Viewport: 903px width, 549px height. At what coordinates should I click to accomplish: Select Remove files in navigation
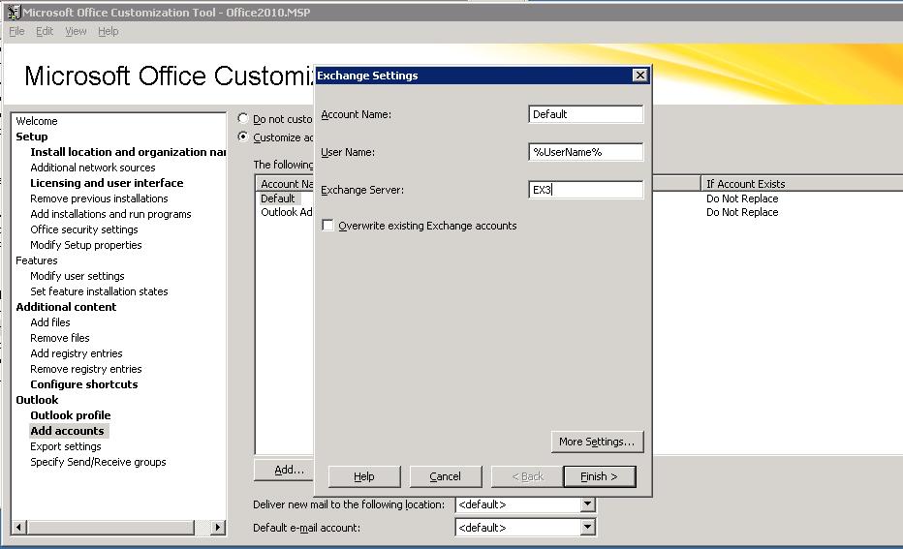(x=60, y=338)
